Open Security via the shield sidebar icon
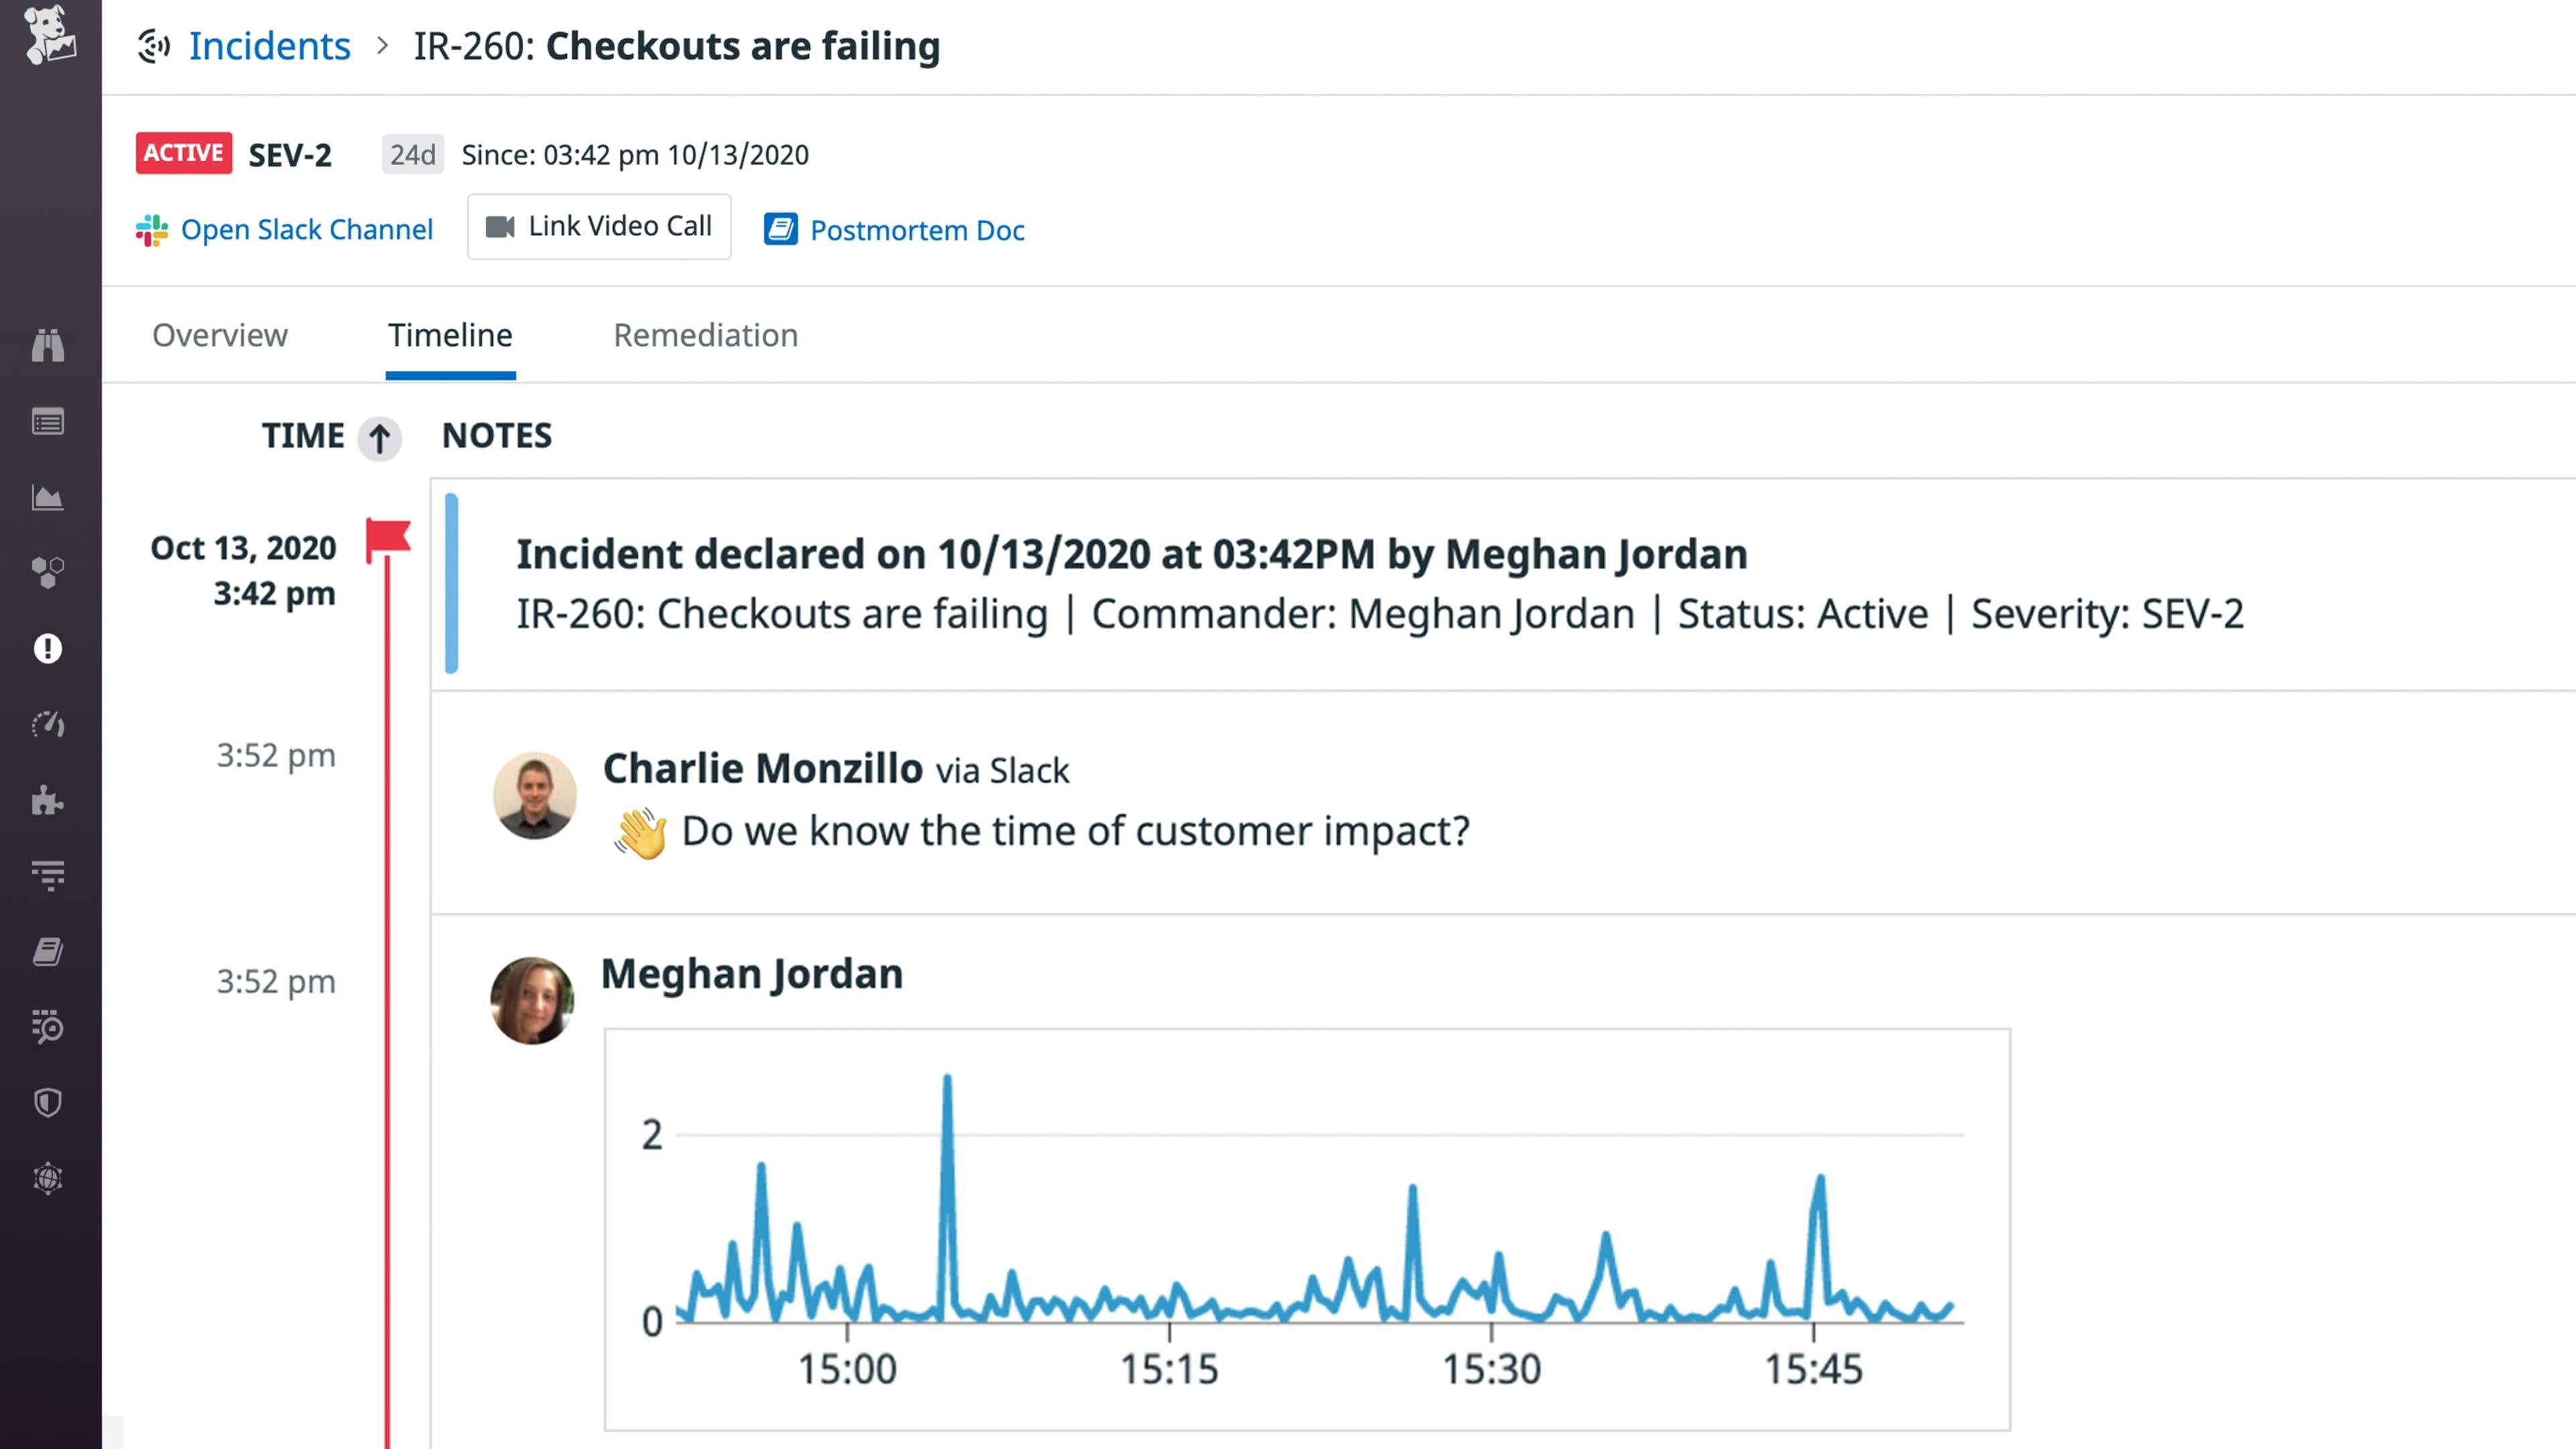 [49, 1103]
